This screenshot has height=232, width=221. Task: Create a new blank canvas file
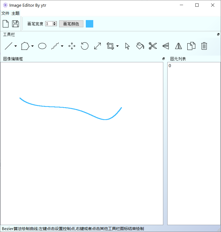(6, 24)
